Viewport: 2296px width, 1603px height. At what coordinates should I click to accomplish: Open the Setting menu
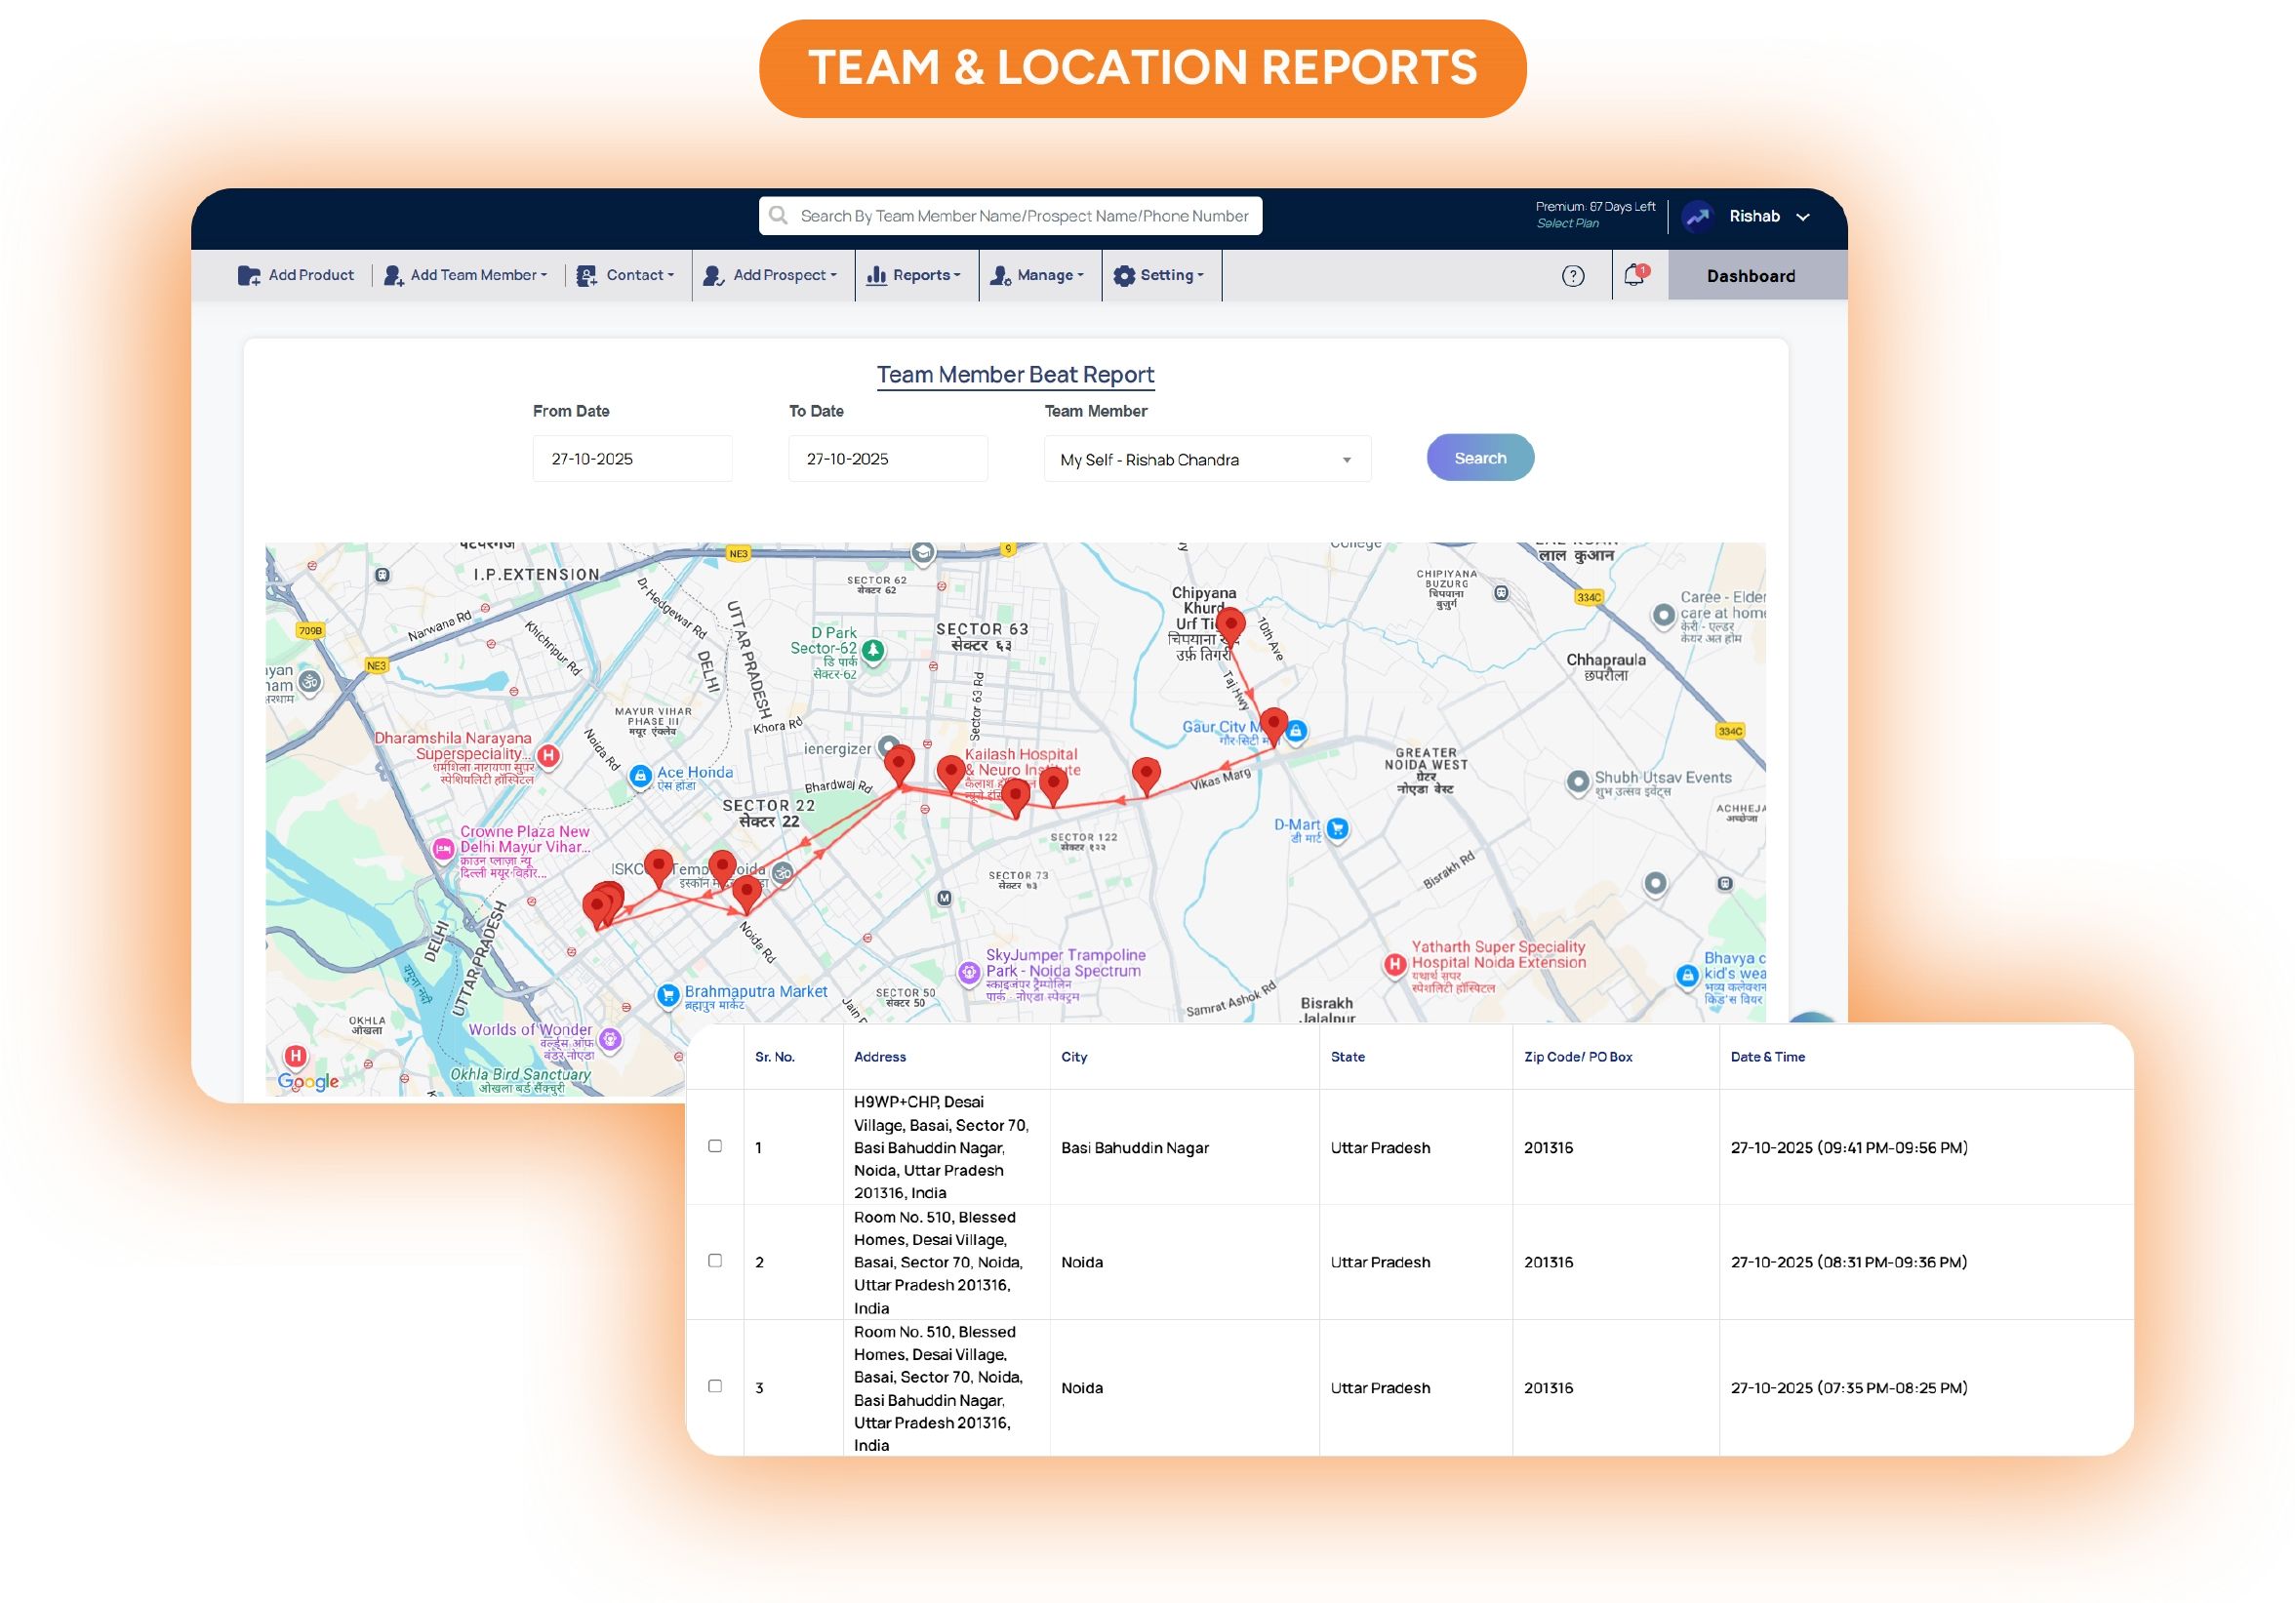pyautogui.click(x=1160, y=276)
